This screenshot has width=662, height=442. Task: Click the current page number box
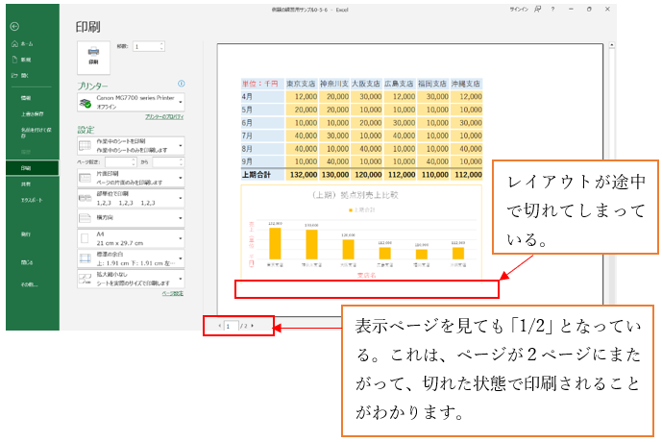click(230, 326)
